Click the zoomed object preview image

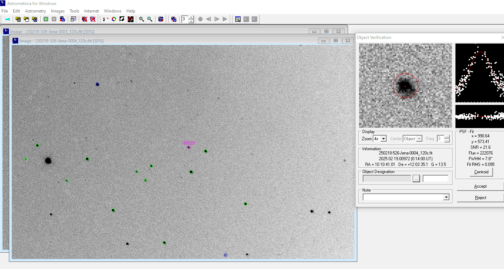coord(405,86)
